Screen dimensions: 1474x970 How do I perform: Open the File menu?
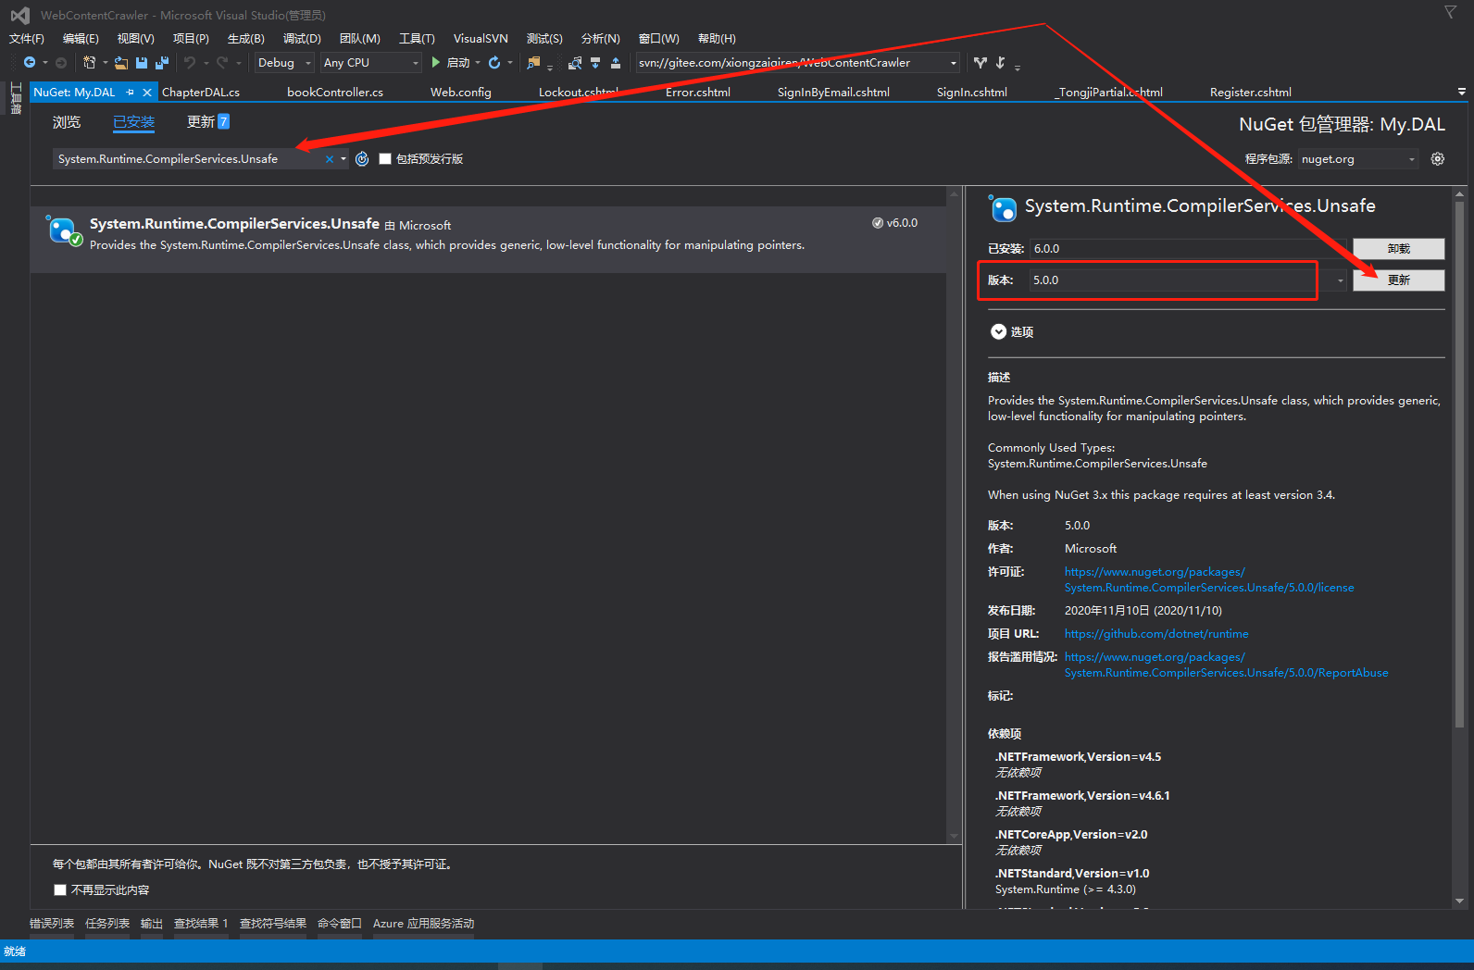point(27,39)
